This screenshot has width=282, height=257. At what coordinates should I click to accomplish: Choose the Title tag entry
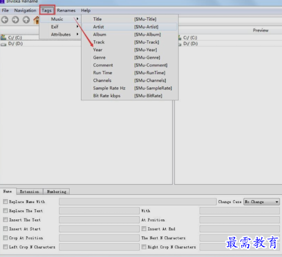pos(130,19)
